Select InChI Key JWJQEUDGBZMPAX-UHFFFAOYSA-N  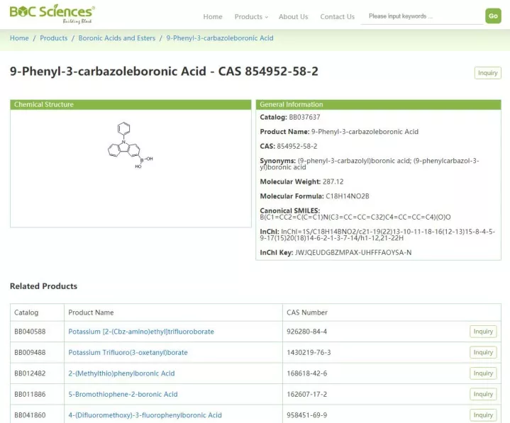[353, 252]
